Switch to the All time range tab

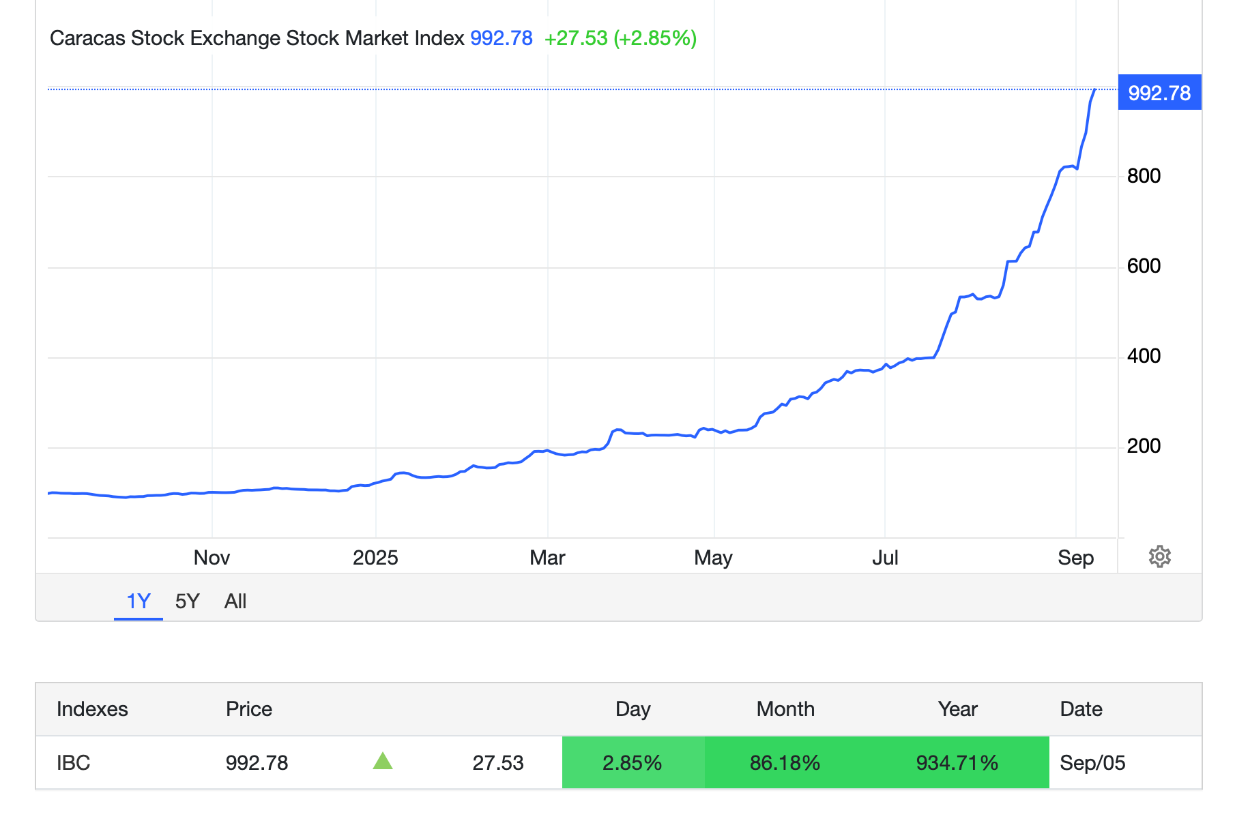(x=235, y=601)
